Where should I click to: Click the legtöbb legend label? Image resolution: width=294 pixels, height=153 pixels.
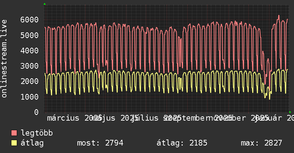pyautogui.click(x=37, y=133)
